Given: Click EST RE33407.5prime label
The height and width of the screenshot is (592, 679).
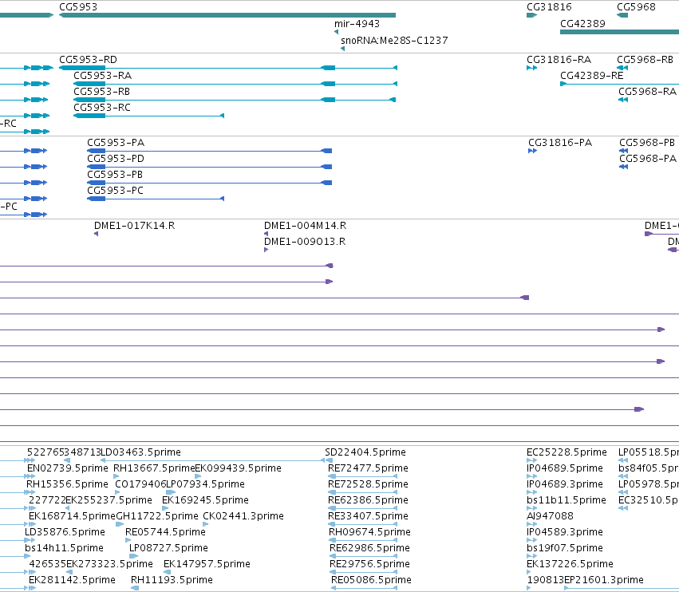Looking at the screenshot, I should (x=368, y=516).
